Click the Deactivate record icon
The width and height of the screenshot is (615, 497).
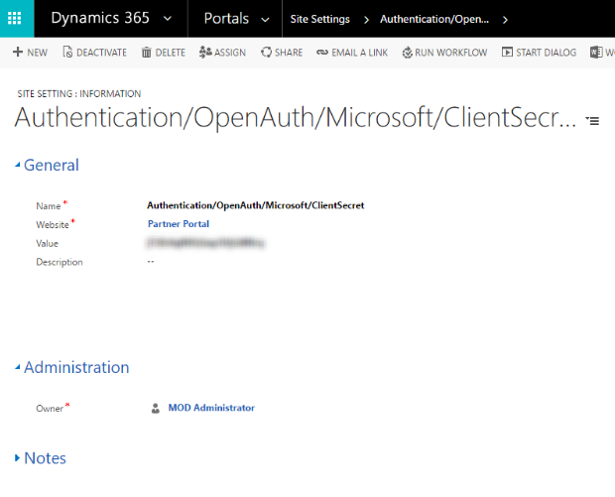tap(67, 53)
